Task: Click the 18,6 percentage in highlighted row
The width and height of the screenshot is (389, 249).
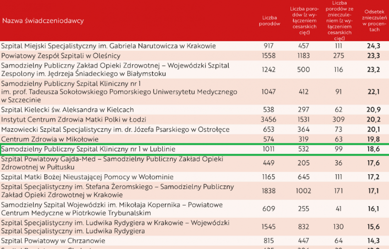Action: point(373,149)
